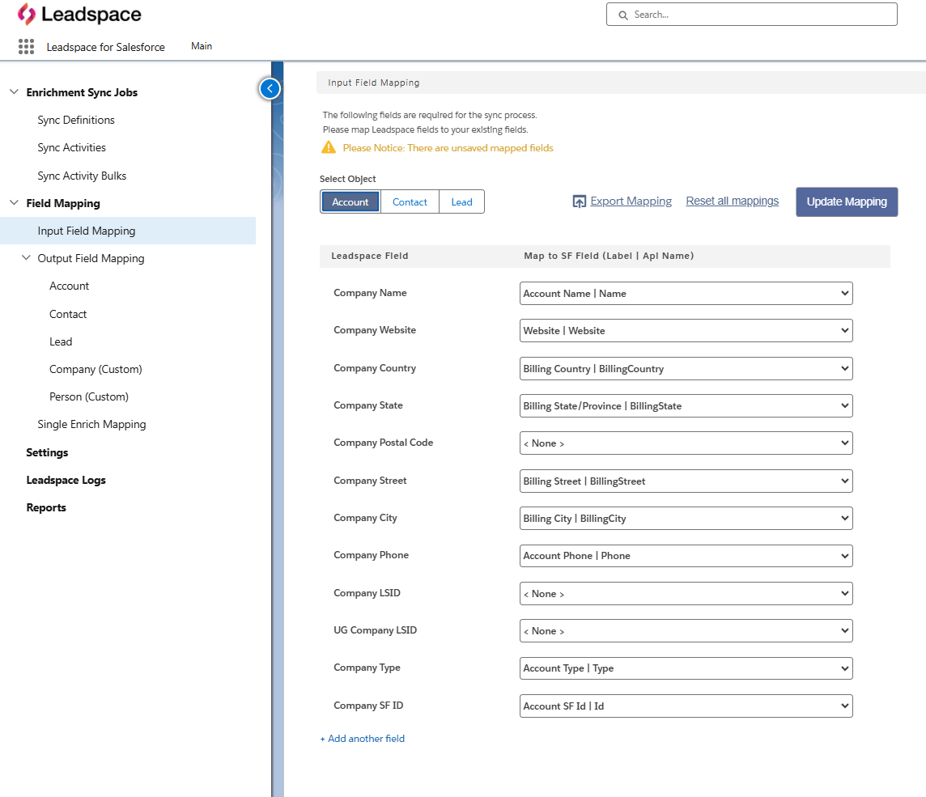
Task: Open the Company Type mapping dropdown
Action: pyautogui.click(x=686, y=668)
